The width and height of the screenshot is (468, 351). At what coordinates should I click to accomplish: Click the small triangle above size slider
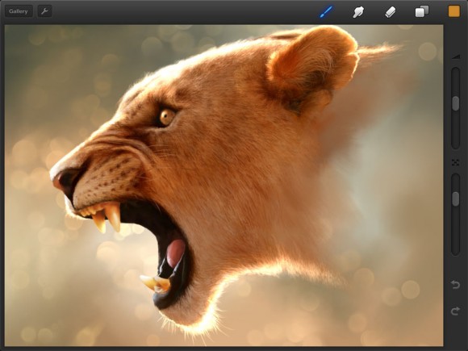pos(457,56)
